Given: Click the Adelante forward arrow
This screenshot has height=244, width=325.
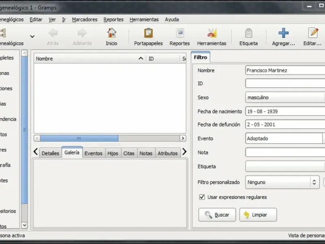Looking at the screenshot, I should pos(82,33).
